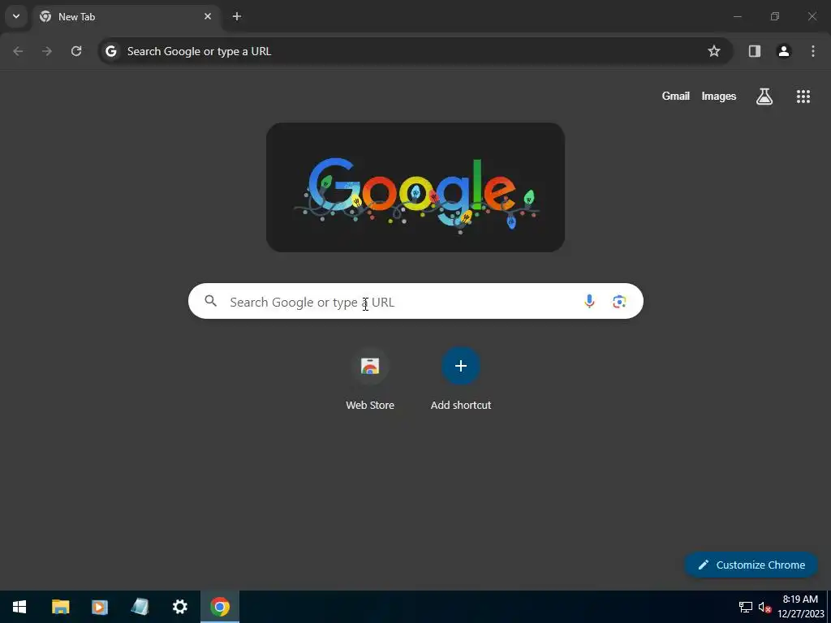Click the Google icon in address bar
Viewport: 831px width, 623px height.
coord(110,51)
